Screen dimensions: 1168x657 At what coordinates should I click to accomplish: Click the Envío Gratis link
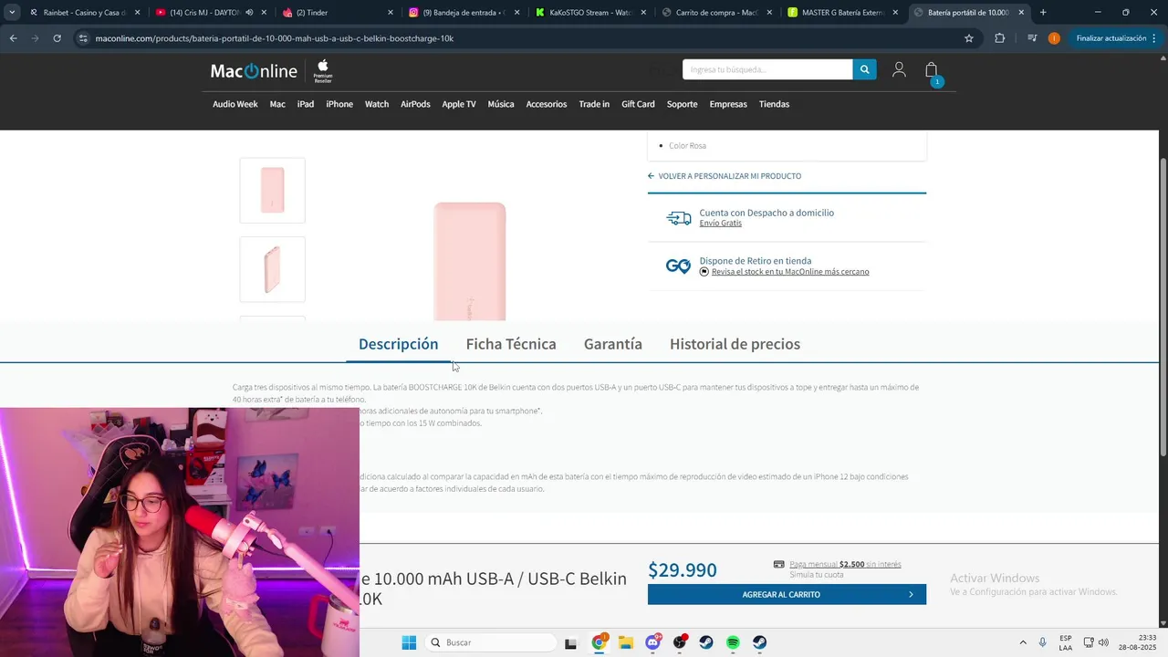coord(721,224)
